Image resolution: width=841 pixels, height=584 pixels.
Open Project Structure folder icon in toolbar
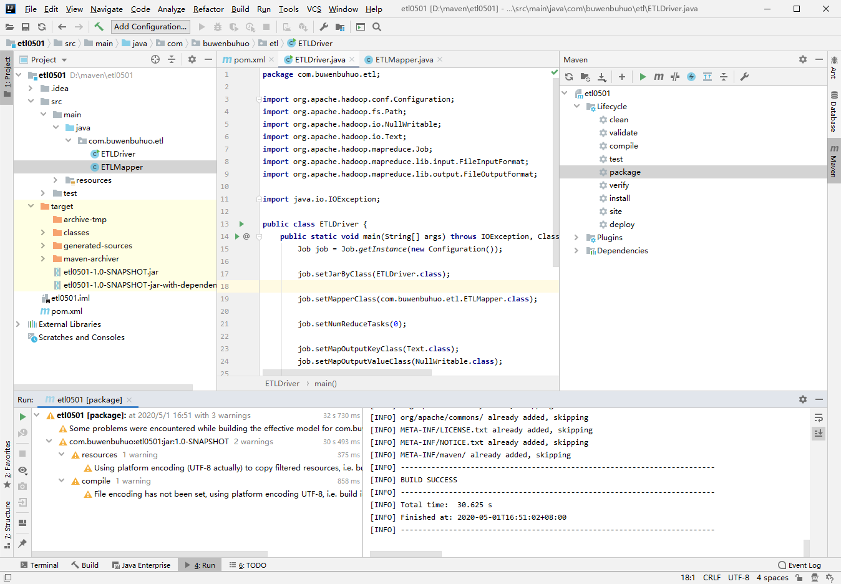coord(340,27)
